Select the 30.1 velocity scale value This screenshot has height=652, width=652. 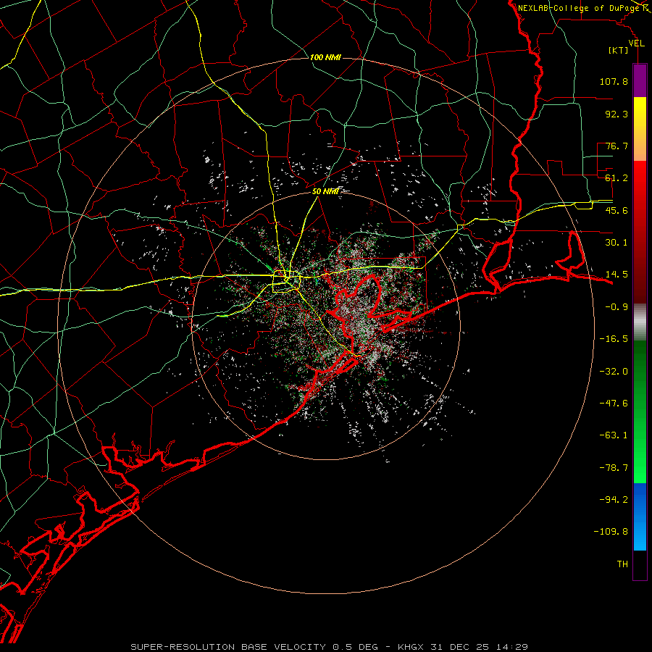[617, 243]
